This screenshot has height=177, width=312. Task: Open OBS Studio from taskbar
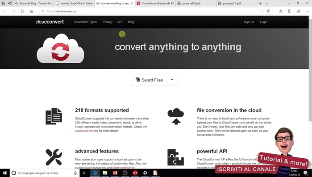(125, 173)
